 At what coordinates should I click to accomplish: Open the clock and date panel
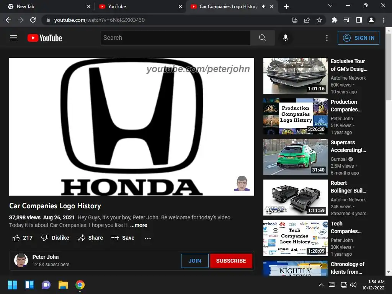click(373, 285)
